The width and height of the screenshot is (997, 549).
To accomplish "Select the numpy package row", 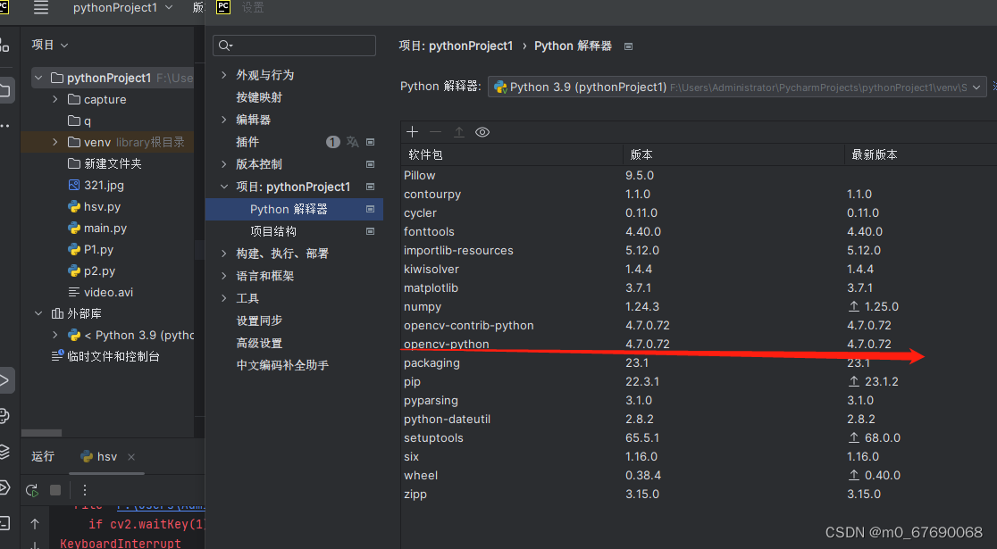I will (x=699, y=306).
